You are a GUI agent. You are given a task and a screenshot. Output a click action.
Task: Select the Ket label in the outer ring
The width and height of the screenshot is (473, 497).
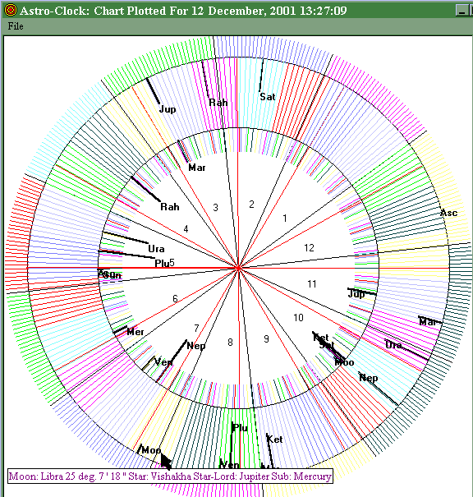274,439
